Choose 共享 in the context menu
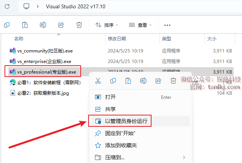This screenshot has height=163, width=242. [x=141, y=109]
